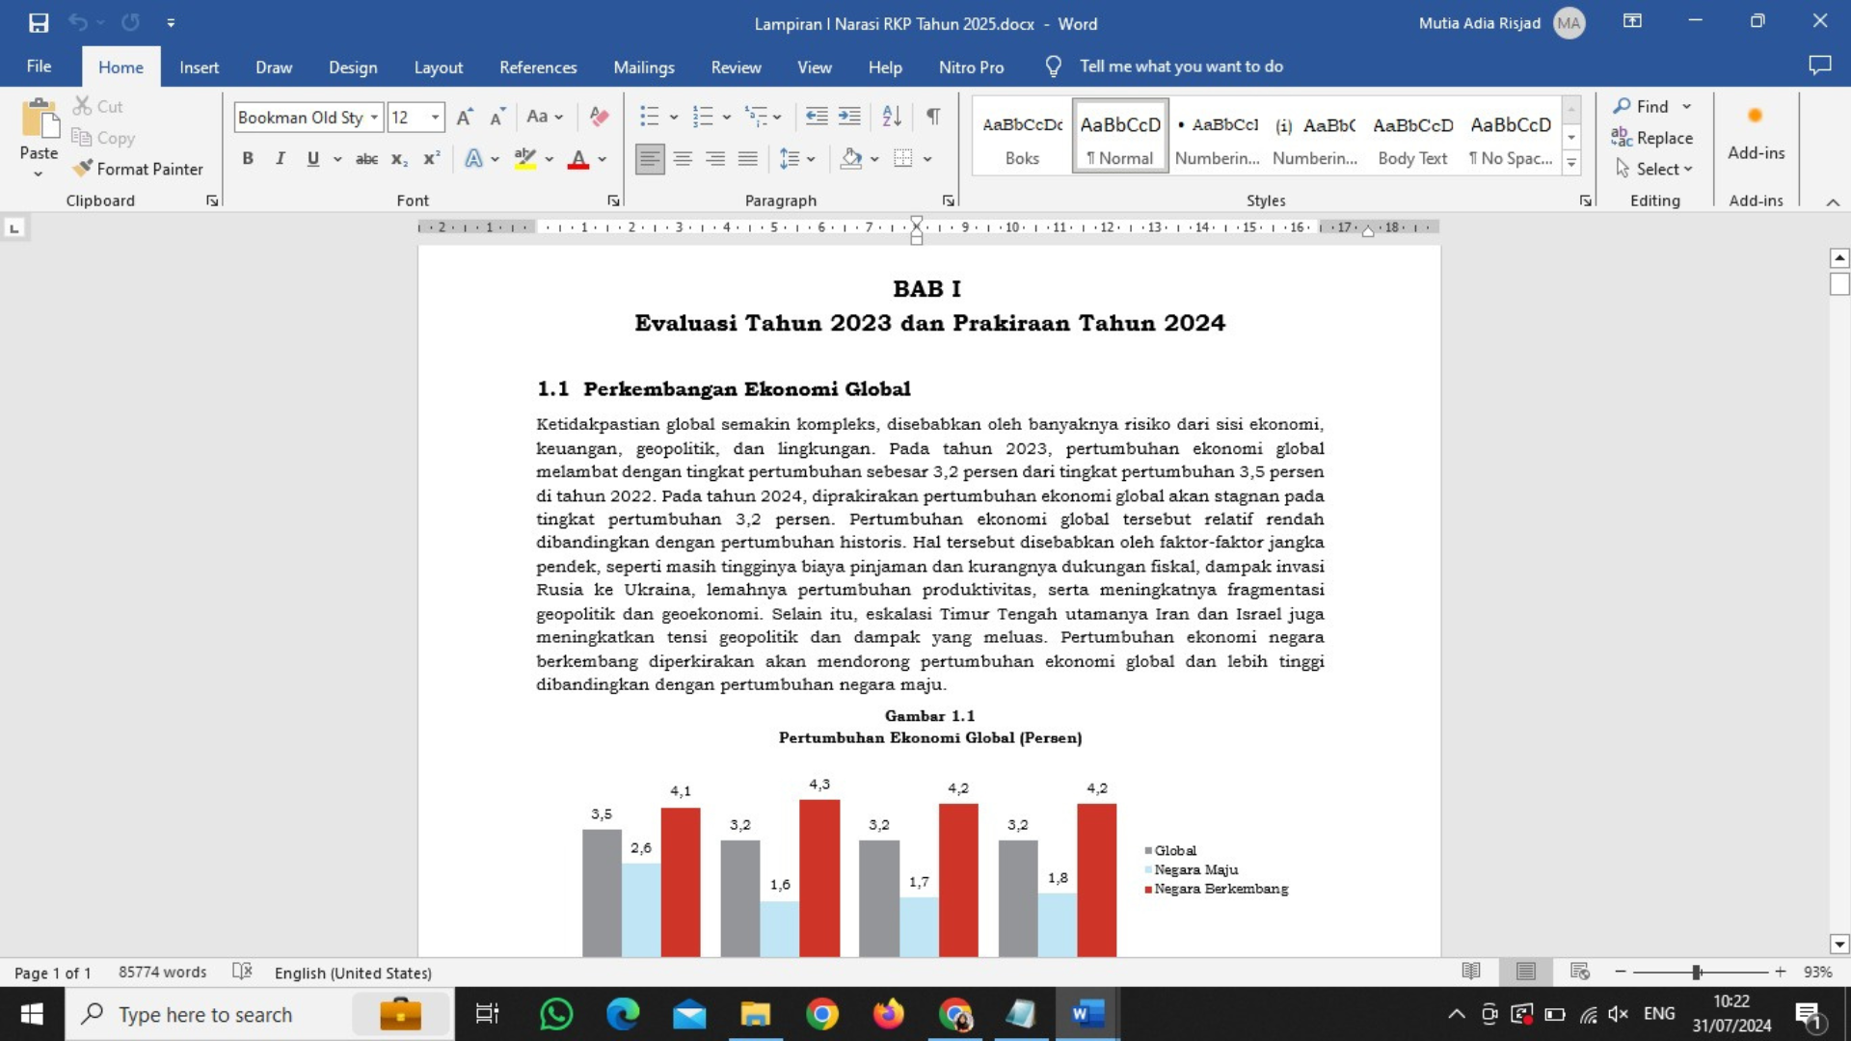Click the Replace button
Screen dimensions: 1851x1041
(x=1652, y=138)
